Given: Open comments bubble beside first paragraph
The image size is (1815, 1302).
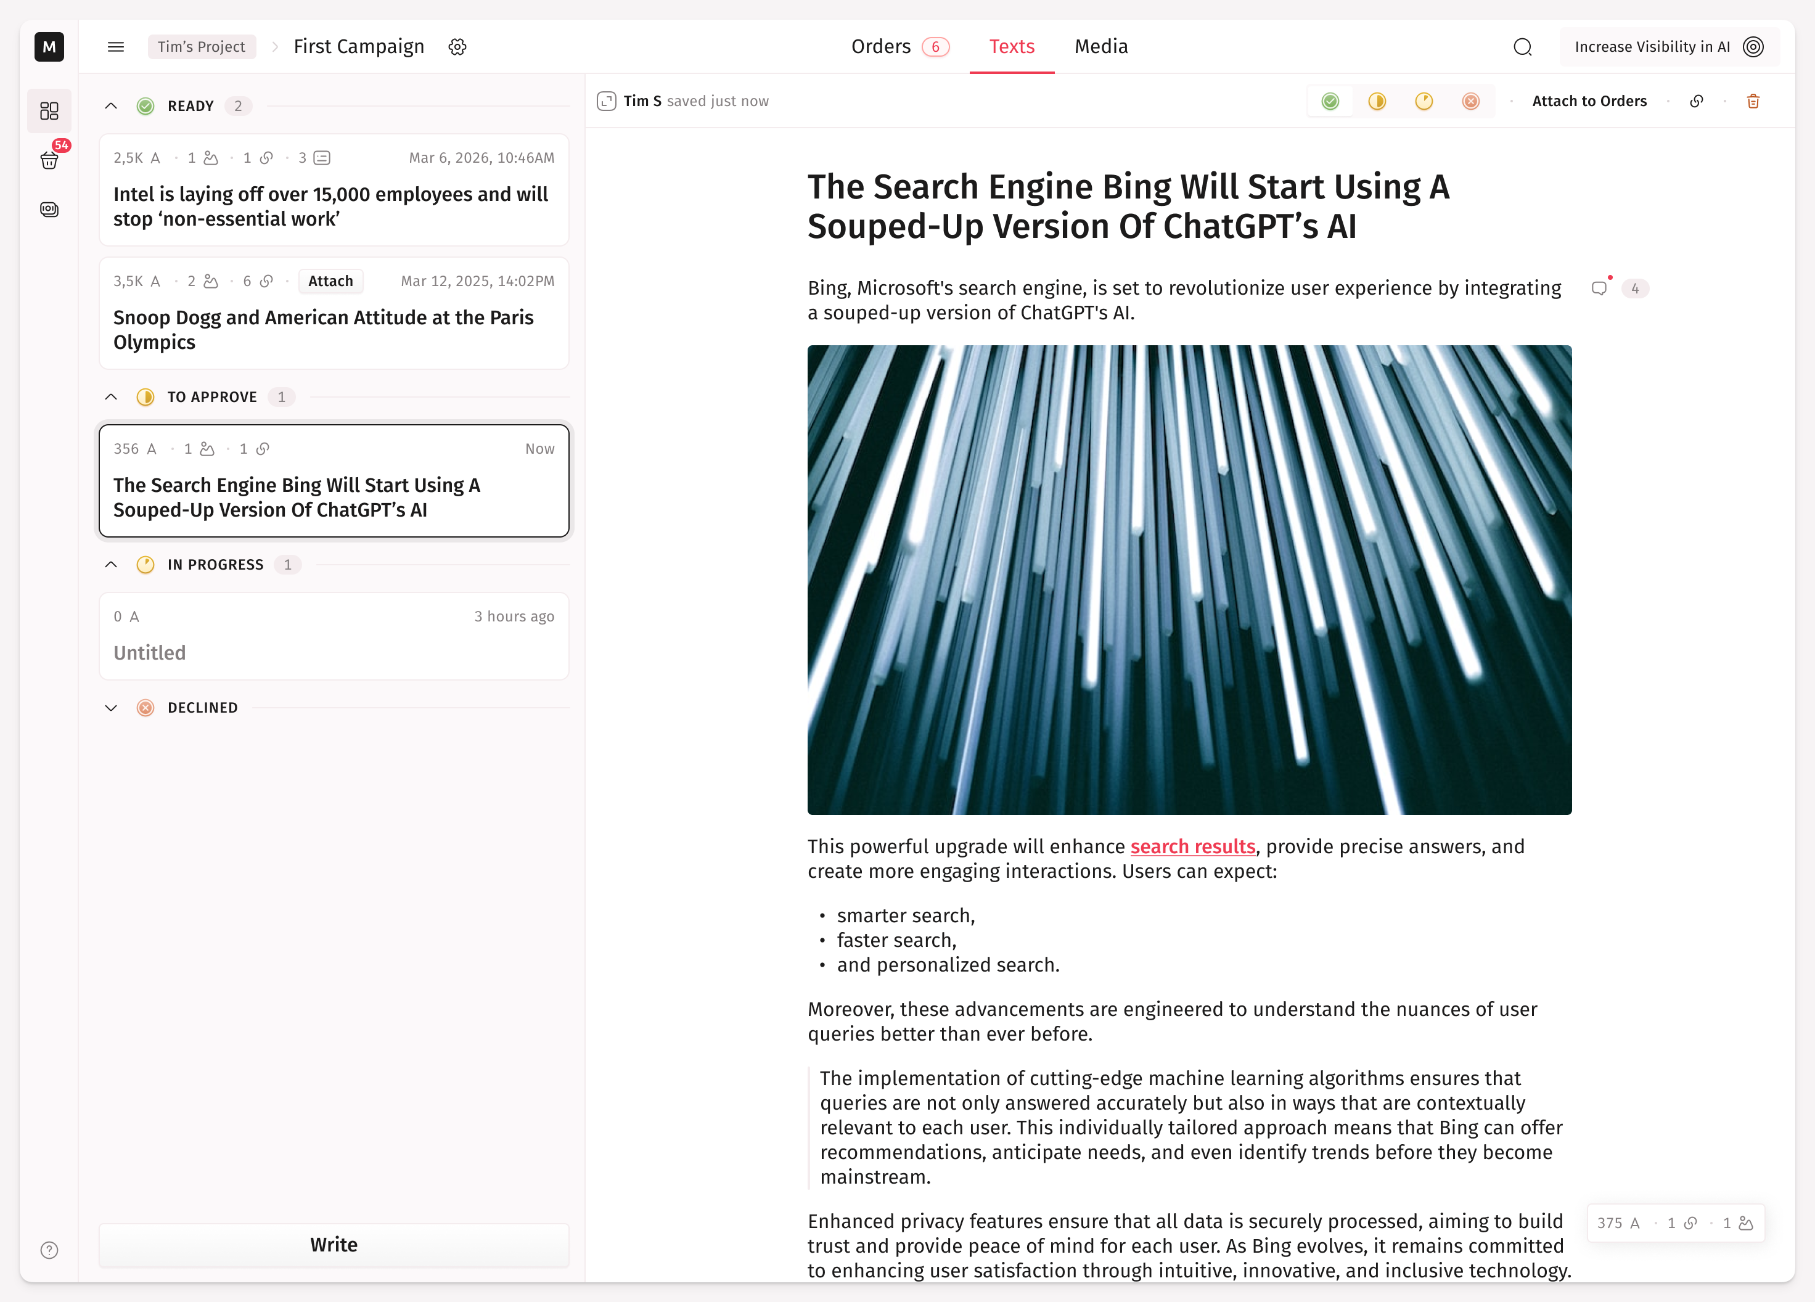Looking at the screenshot, I should point(1599,288).
